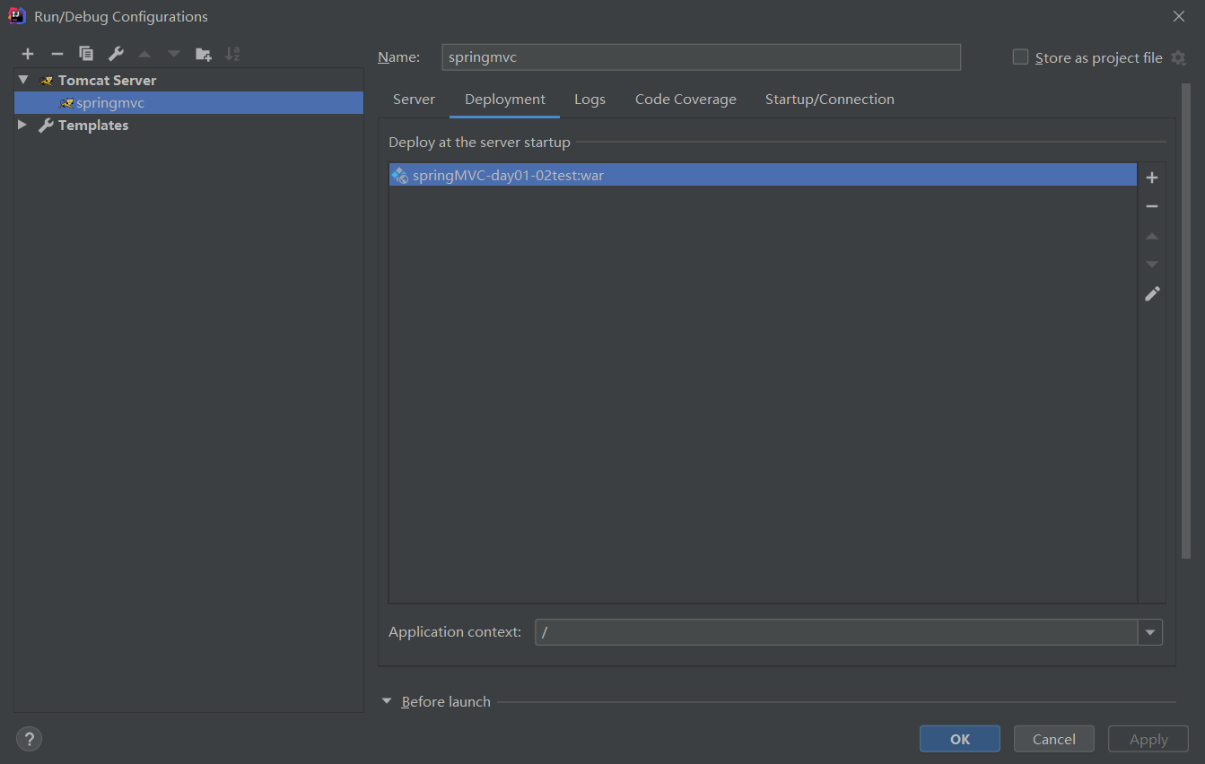Collapse the Tomcat Server tree node
The width and height of the screenshot is (1205, 764).
(x=23, y=80)
